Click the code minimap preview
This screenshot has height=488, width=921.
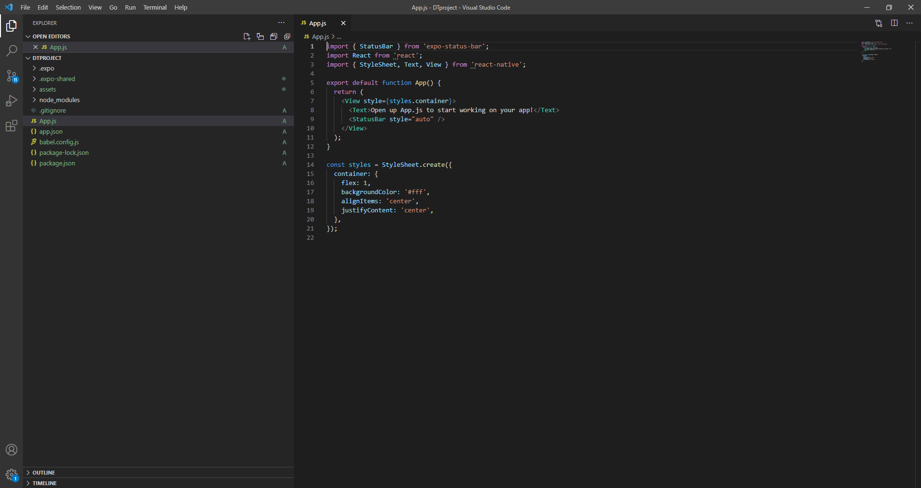coord(876,51)
